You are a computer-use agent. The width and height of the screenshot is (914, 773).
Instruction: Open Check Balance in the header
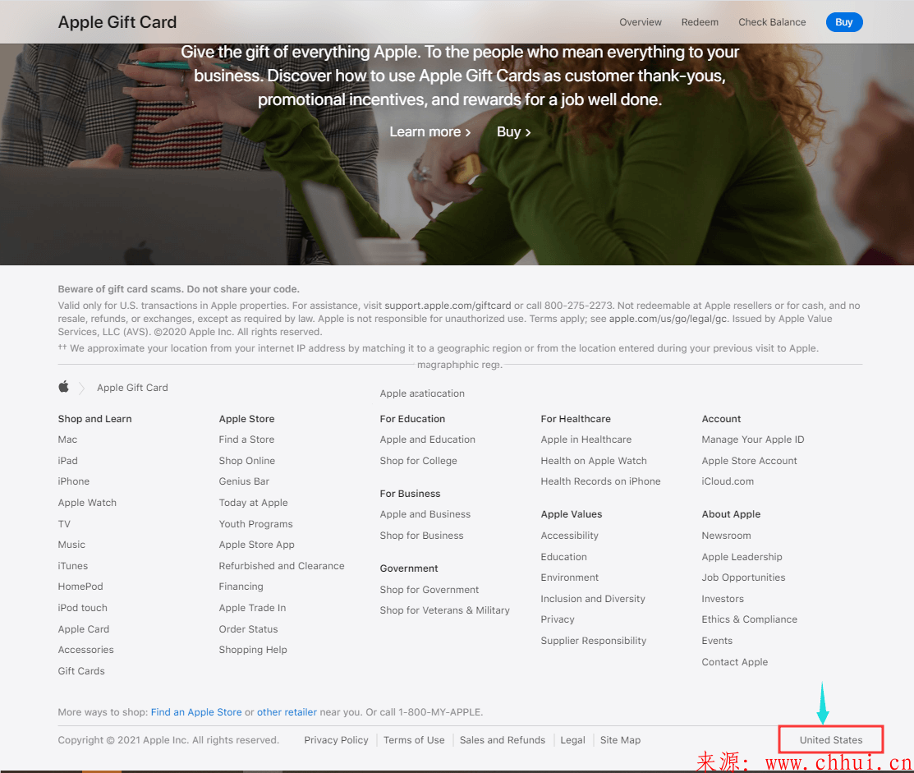click(x=772, y=22)
